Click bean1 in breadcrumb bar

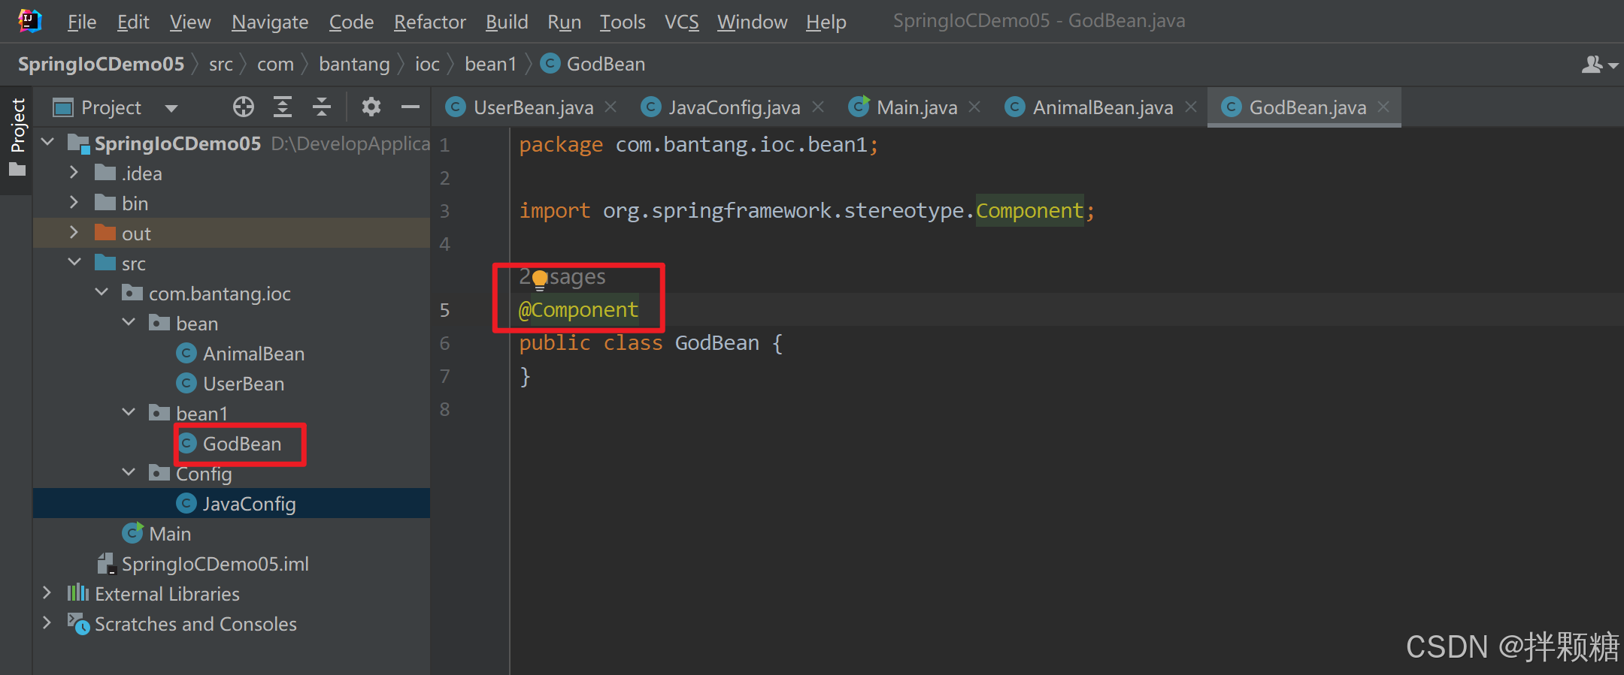tap(491, 65)
